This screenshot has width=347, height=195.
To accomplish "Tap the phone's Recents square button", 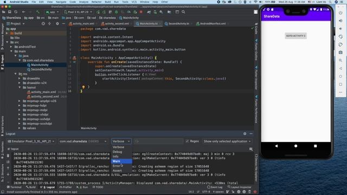I will (316, 146).
